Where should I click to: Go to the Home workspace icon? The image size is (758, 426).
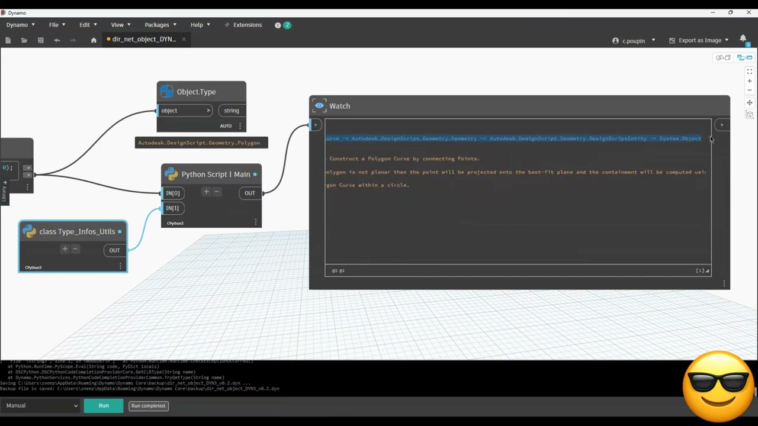coord(94,40)
